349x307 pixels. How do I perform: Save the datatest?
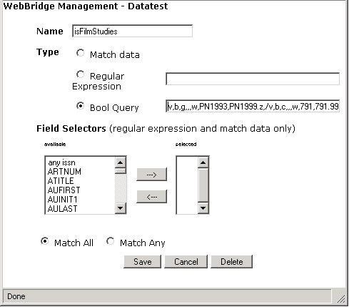[142, 262]
